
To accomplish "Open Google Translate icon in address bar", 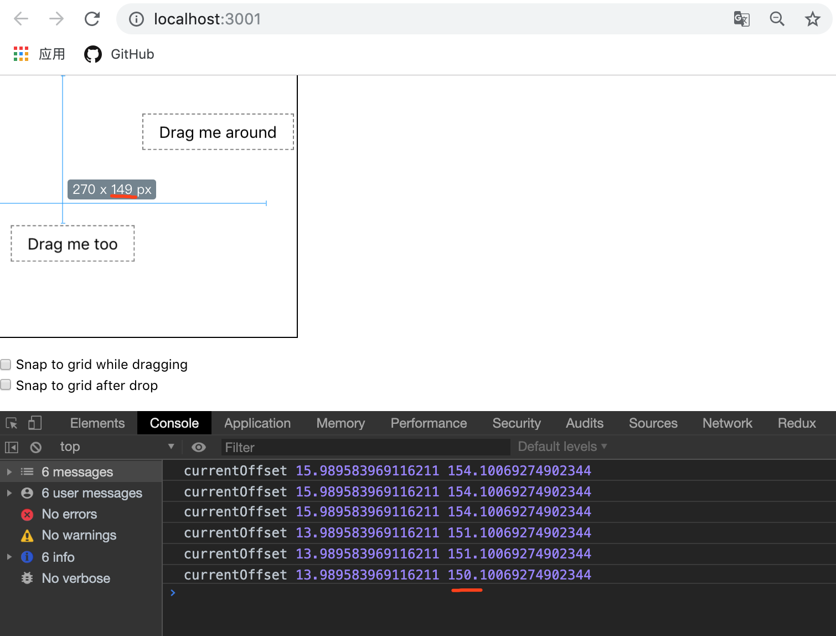I will click(741, 18).
